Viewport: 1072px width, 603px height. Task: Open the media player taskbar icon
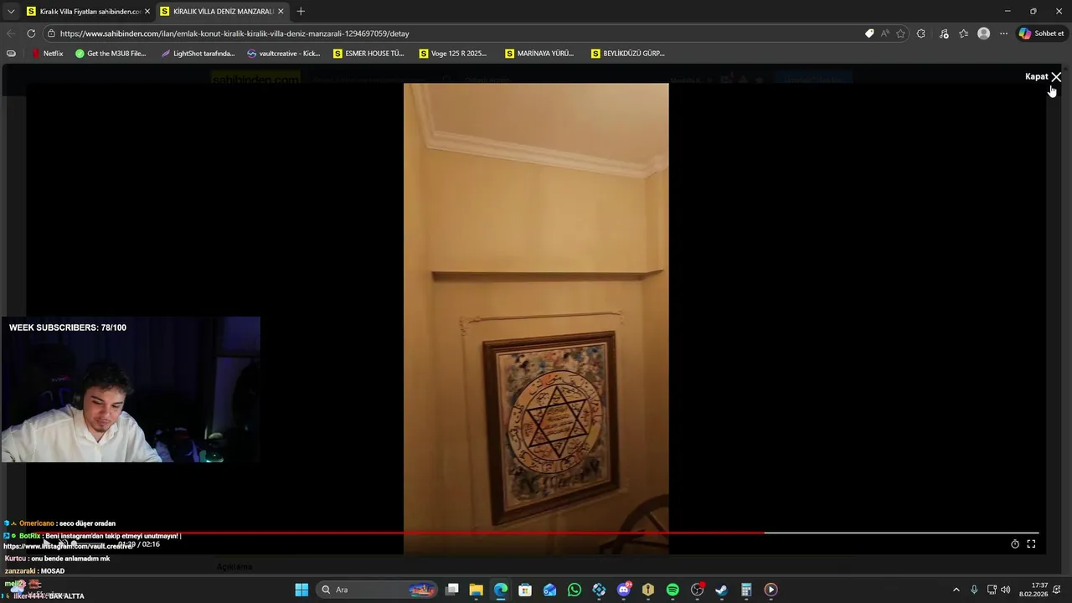point(770,590)
